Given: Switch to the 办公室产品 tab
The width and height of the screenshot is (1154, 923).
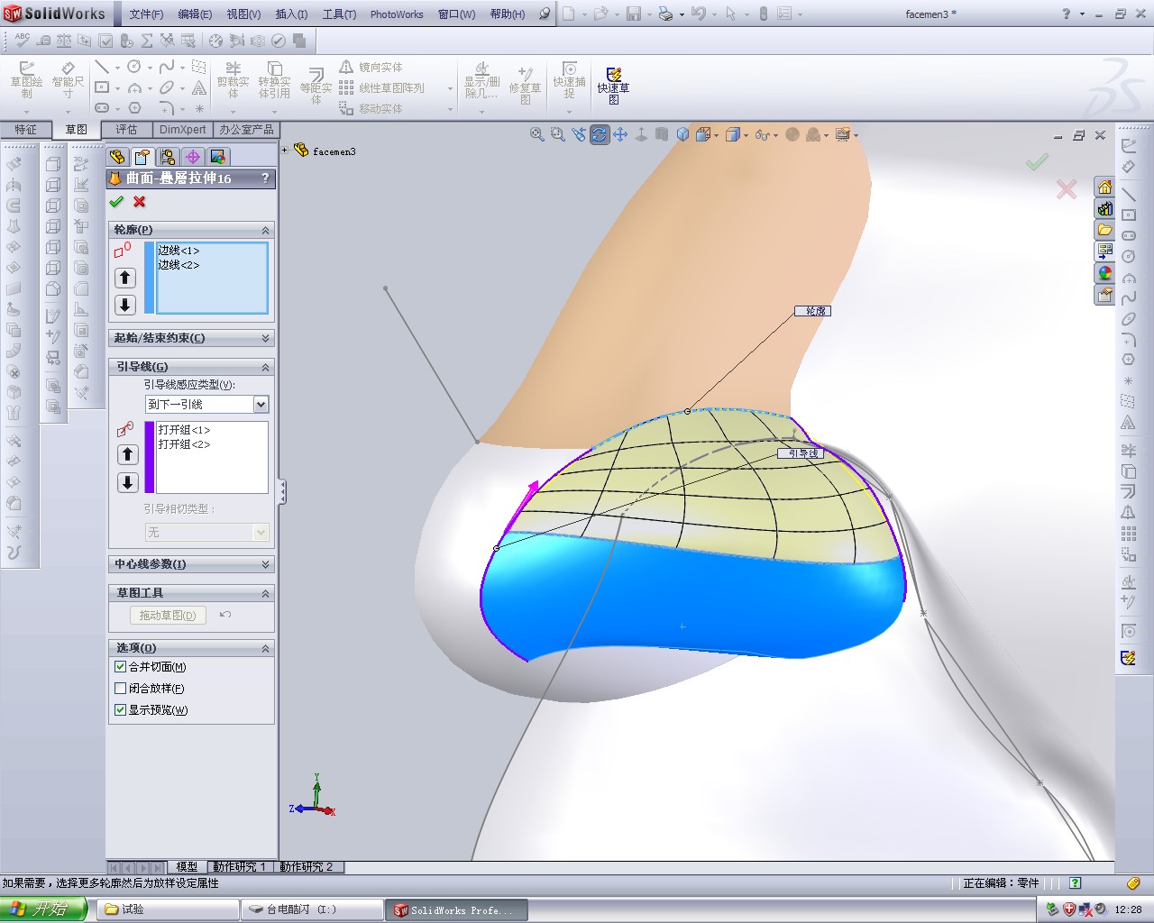Looking at the screenshot, I should click(x=246, y=130).
